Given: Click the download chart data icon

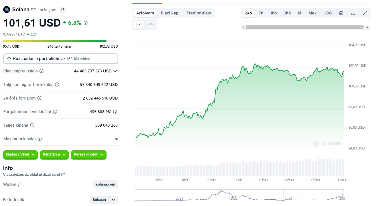Looking at the screenshot, I should [353, 13].
